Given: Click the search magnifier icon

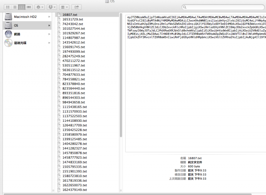Looking at the screenshot, I should (x=185, y=7).
